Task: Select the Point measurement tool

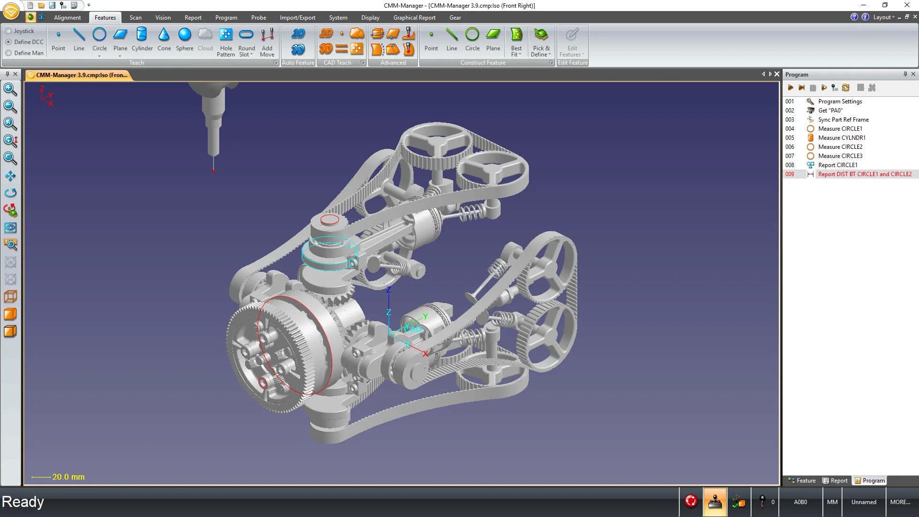Action: (x=57, y=39)
